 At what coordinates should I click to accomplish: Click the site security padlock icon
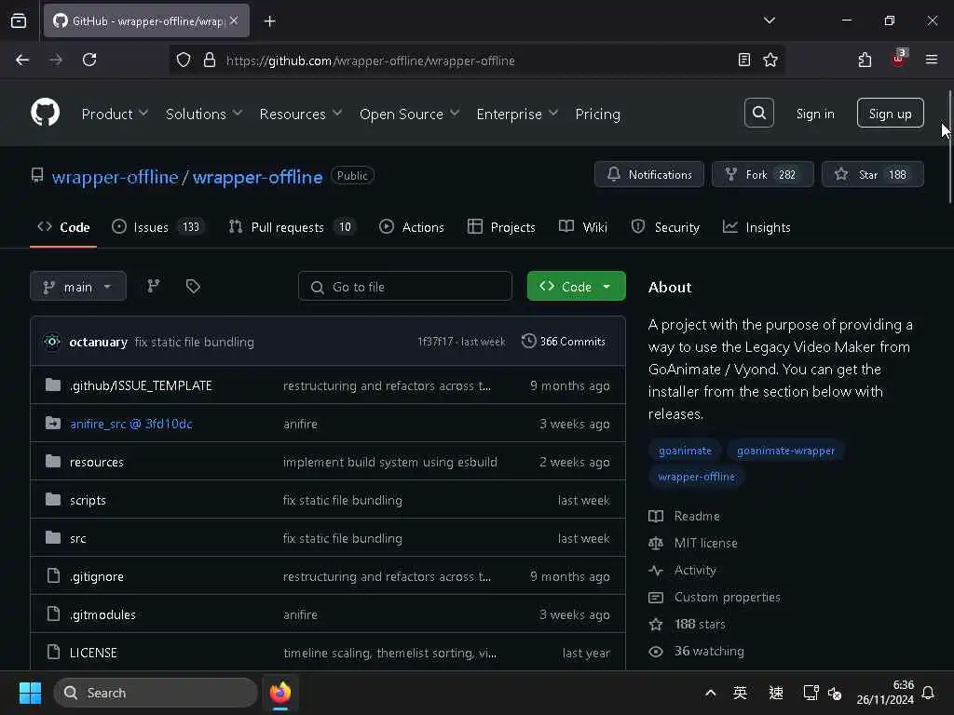pyautogui.click(x=210, y=60)
